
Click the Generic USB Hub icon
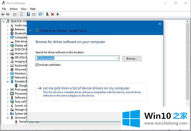click(x=16, y=122)
